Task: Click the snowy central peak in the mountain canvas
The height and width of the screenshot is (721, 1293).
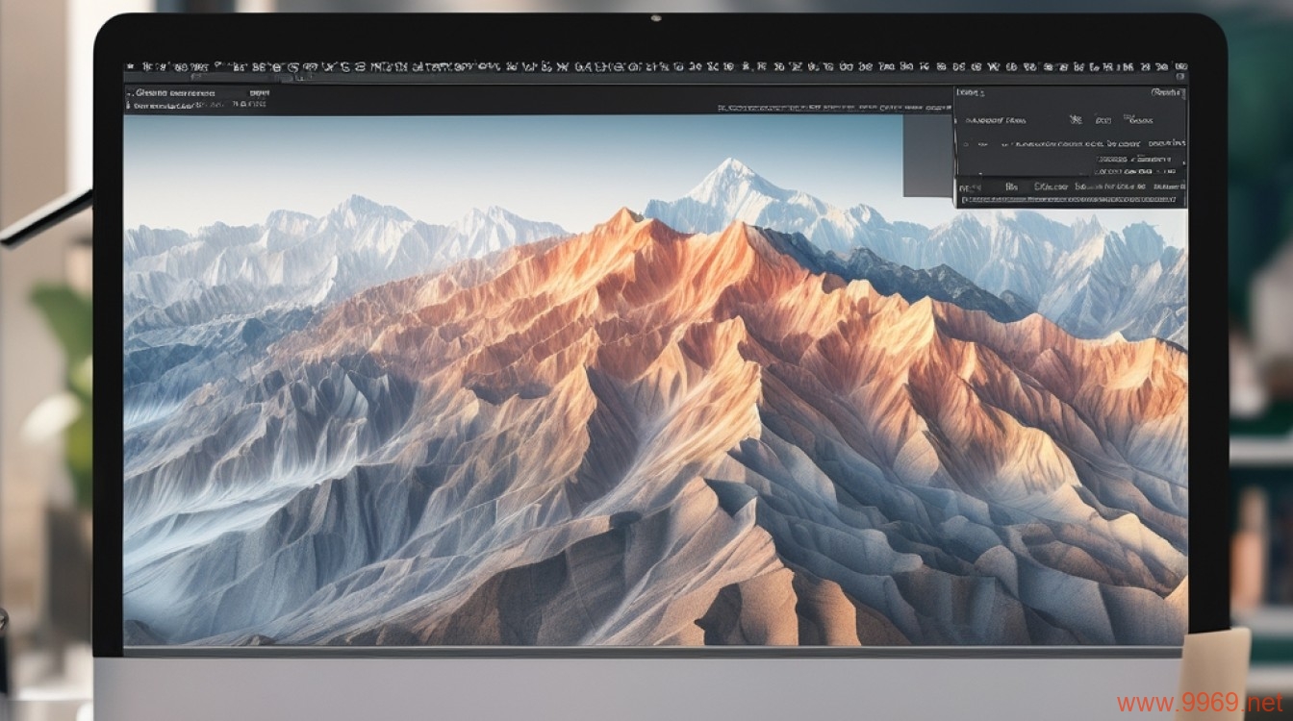Action: point(730,178)
